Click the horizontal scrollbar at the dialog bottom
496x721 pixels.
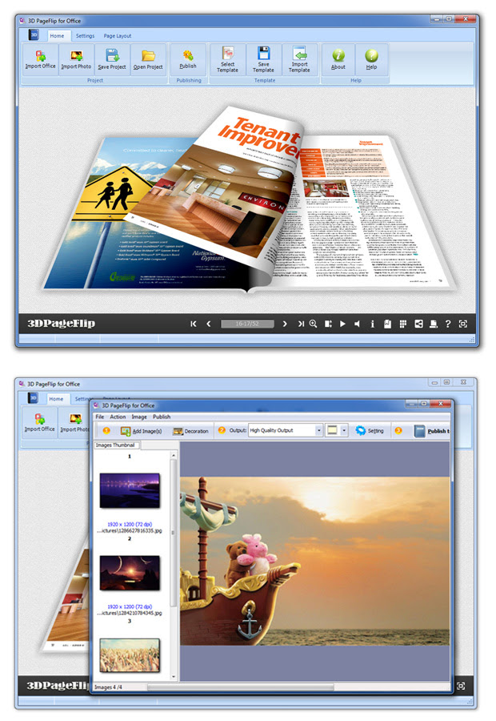pos(241,687)
